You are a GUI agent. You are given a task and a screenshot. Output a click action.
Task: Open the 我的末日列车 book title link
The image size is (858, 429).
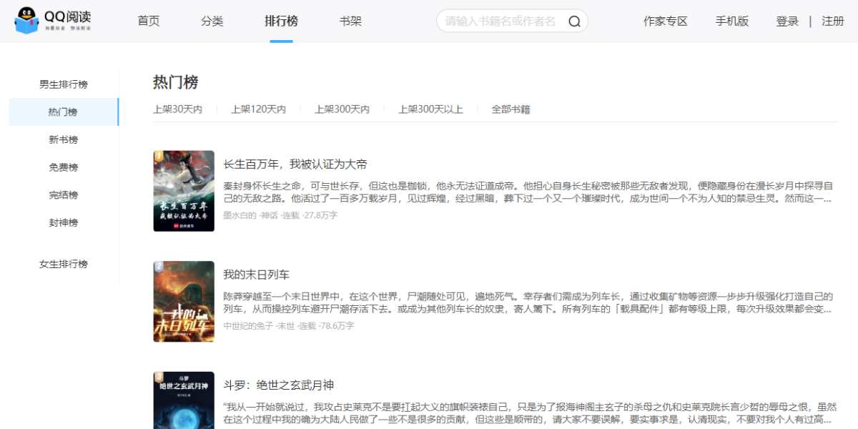256,275
